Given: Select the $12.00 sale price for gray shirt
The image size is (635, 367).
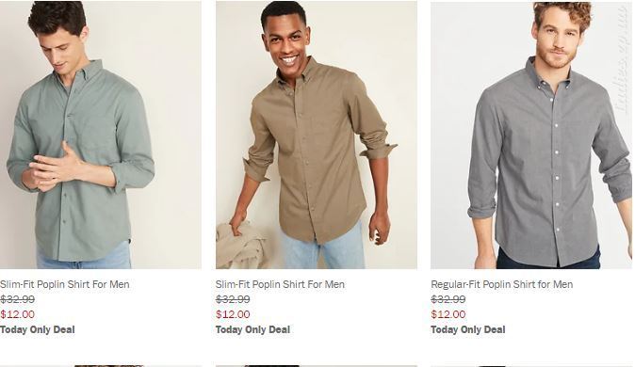Looking at the screenshot, I should pyautogui.click(x=448, y=314).
